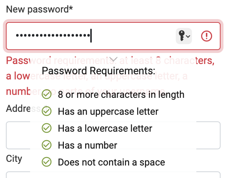
Task: Click the Has a lowercase letter text
Action: pyautogui.click(x=105, y=128)
